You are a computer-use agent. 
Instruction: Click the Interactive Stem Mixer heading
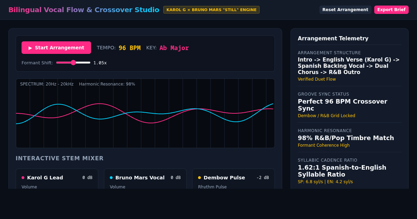pyautogui.click(x=59, y=159)
